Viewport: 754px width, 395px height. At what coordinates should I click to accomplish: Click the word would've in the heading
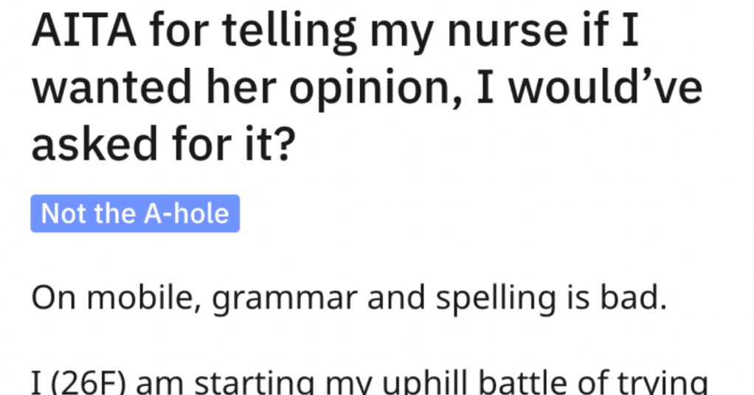coord(606,87)
